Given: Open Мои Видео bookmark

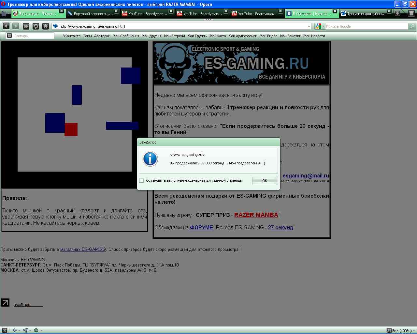Looking at the screenshot, I should [x=268, y=36].
